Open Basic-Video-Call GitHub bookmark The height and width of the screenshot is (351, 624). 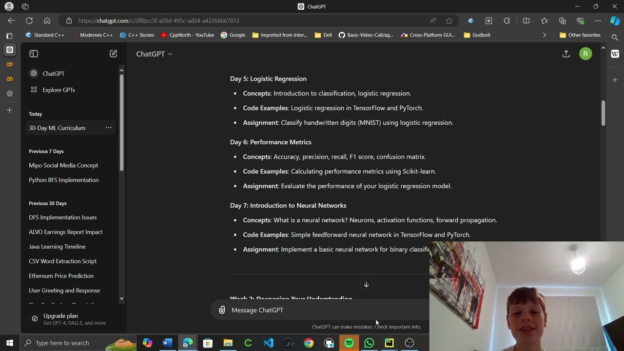tap(366, 35)
